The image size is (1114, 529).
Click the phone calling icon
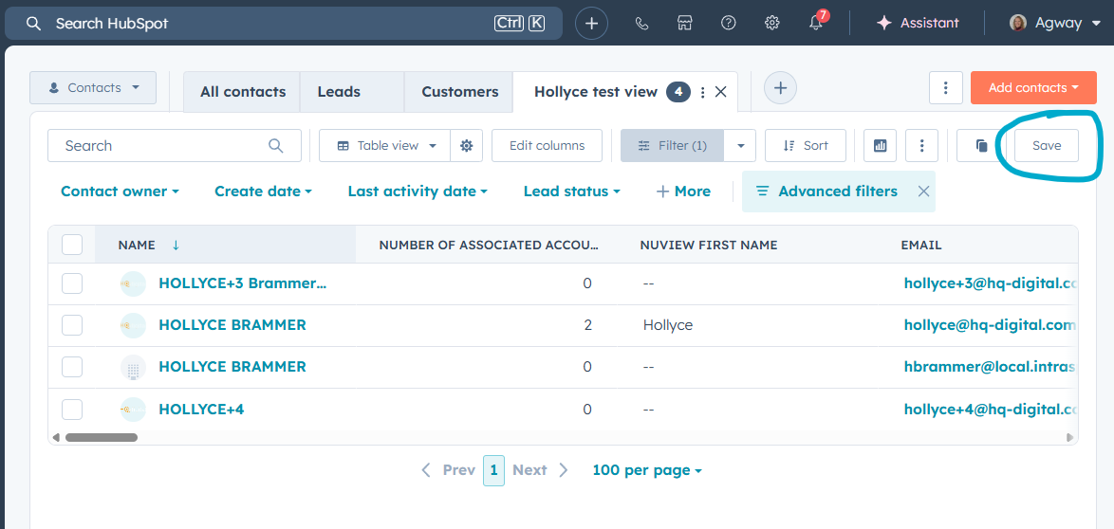coord(641,24)
